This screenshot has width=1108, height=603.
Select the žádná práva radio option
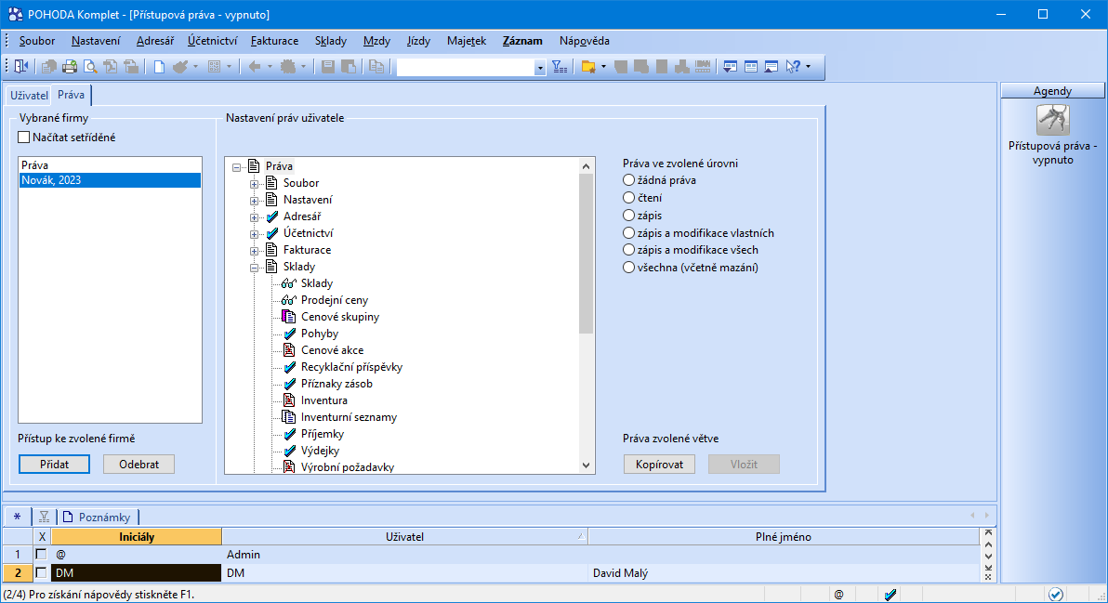pos(628,180)
